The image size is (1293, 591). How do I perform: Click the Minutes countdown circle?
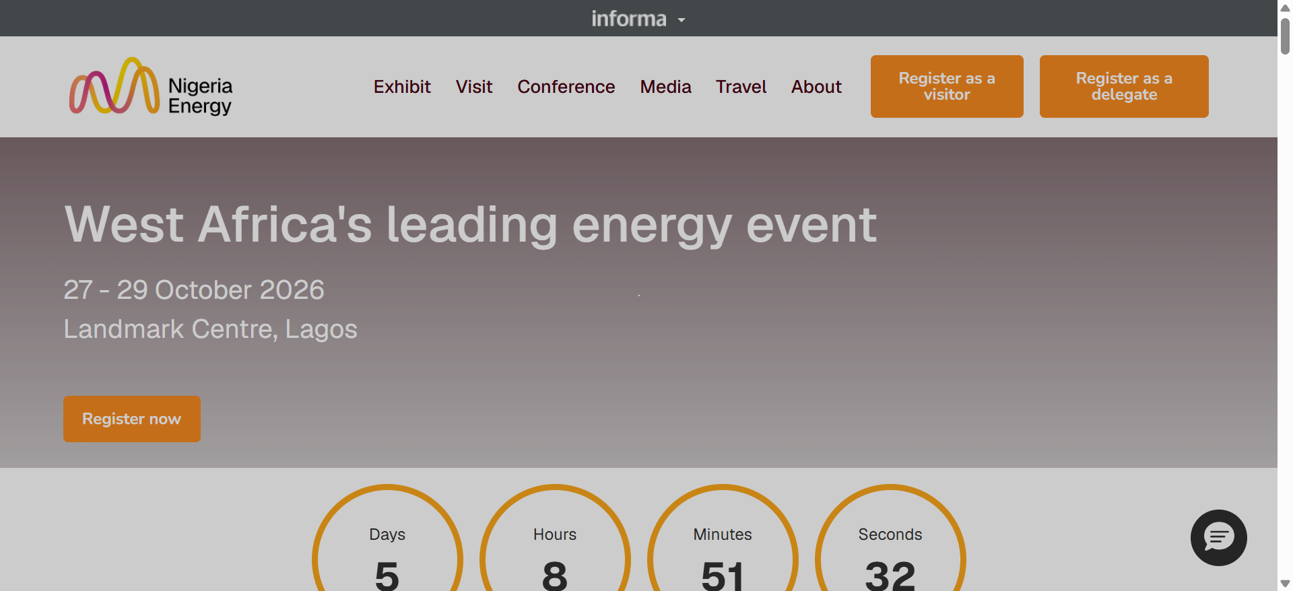(x=723, y=538)
